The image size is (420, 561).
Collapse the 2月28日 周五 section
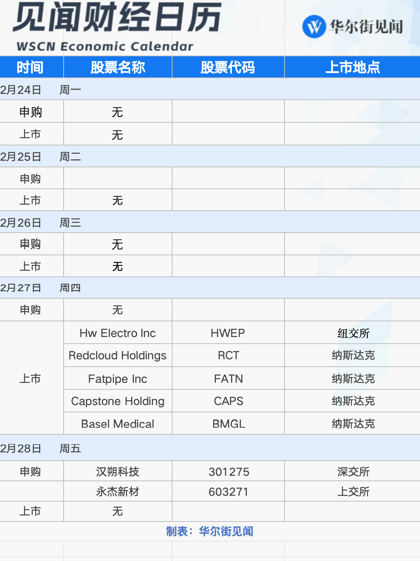[43, 448]
